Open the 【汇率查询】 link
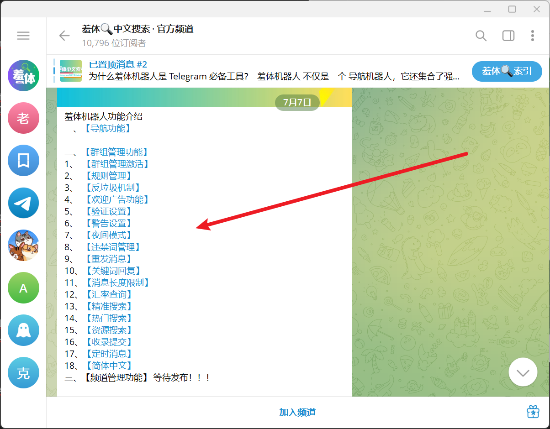 pos(108,294)
